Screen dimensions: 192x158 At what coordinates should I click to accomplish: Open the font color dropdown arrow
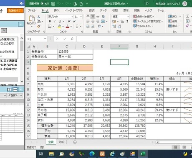pyautogui.click(x=71, y=26)
